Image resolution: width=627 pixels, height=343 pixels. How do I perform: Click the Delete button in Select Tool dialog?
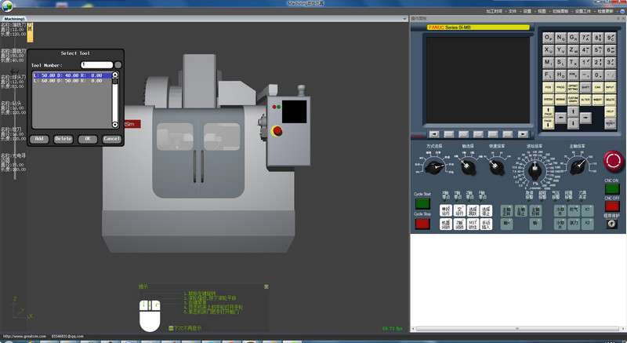click(63, 139)
